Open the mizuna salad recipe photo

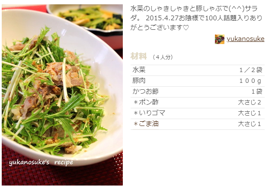click(62, 95)
